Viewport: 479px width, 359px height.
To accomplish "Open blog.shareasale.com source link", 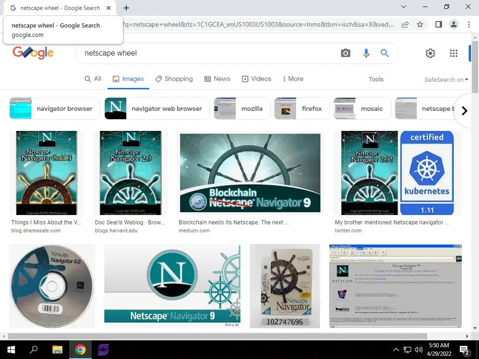I will pyautogui.click(x=36, y=230).
